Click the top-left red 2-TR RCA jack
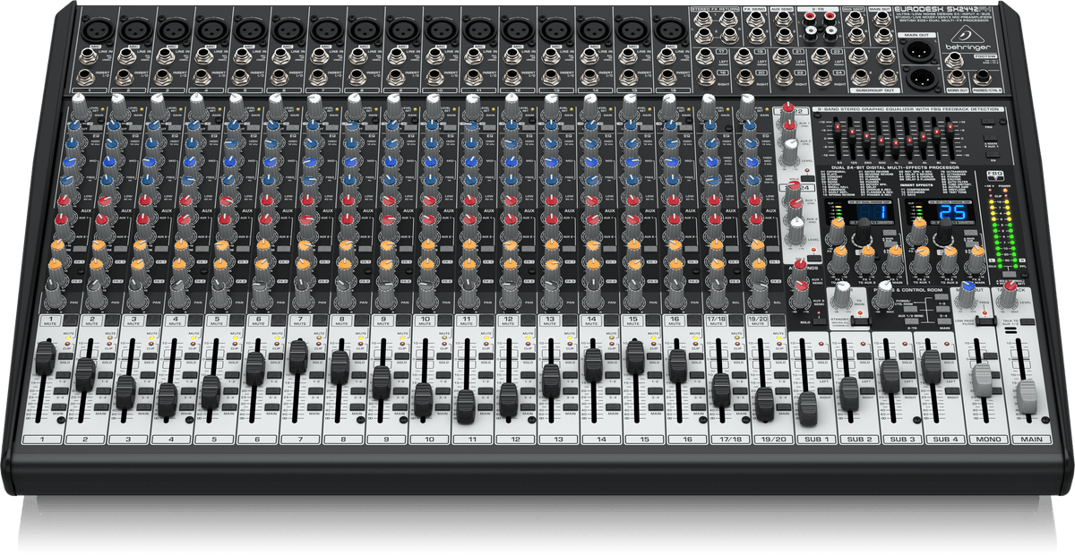Screen dimensions: 1075x555 pos(811,16)
